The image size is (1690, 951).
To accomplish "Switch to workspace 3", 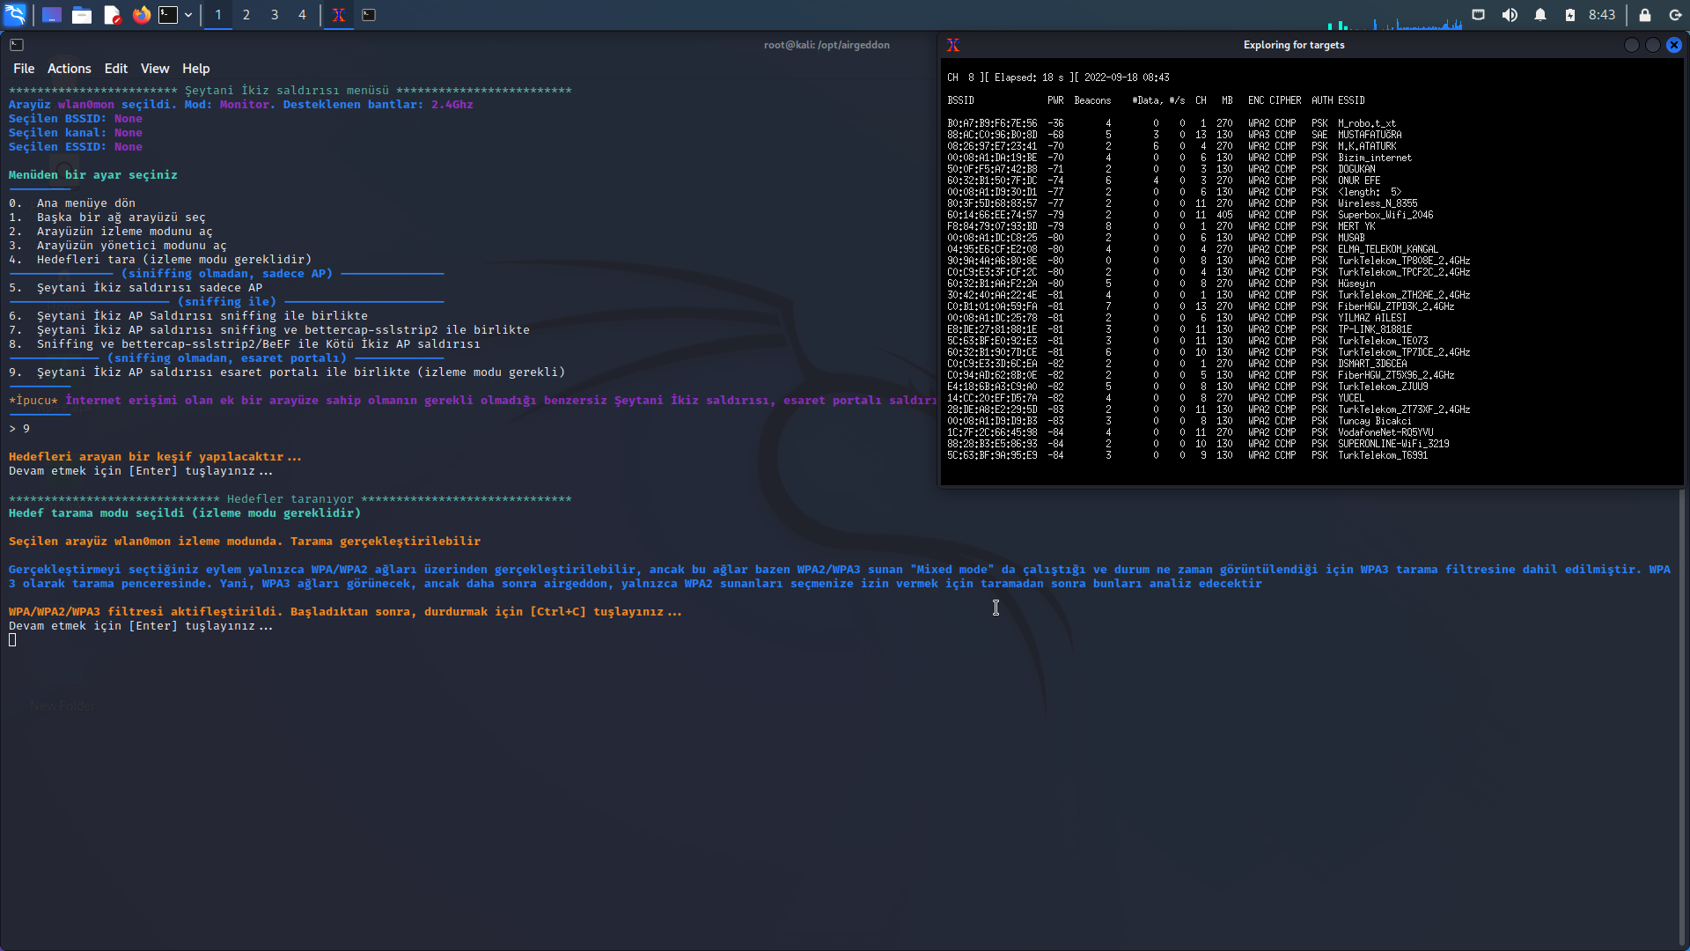I will click(275, 15).
